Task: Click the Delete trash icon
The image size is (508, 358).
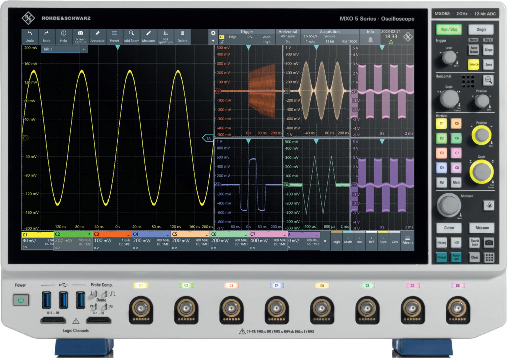Action: (x=183, y=37)
